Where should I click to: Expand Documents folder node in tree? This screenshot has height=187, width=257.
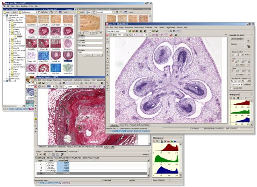(x=10, y=27)
